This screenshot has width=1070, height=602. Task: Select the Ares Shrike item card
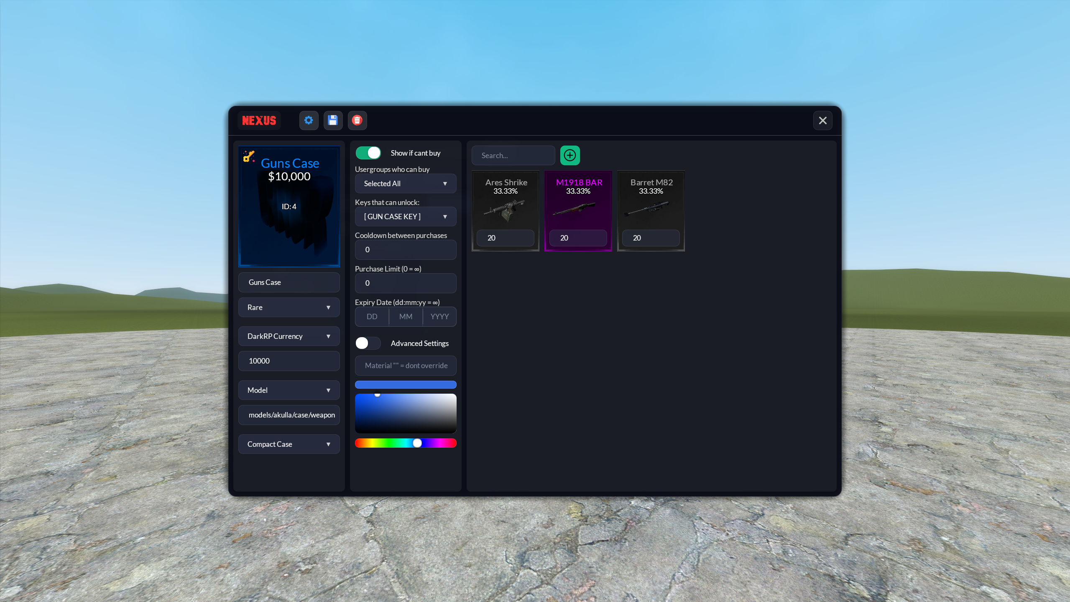[x=506, y=211]
